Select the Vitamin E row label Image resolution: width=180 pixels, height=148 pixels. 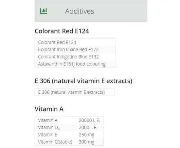point(47,135)
